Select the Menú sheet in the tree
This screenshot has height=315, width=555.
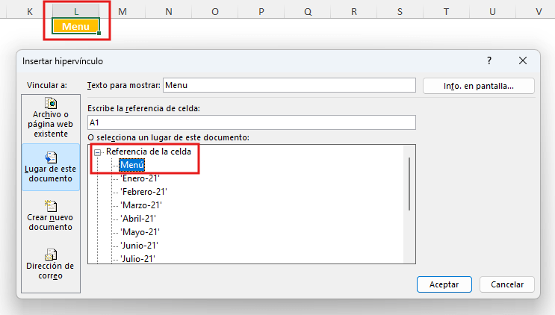(132, 165)
